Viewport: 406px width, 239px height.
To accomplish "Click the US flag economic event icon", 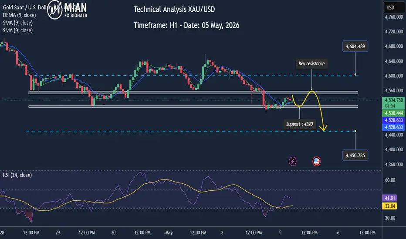I will [x=316, y=162].
